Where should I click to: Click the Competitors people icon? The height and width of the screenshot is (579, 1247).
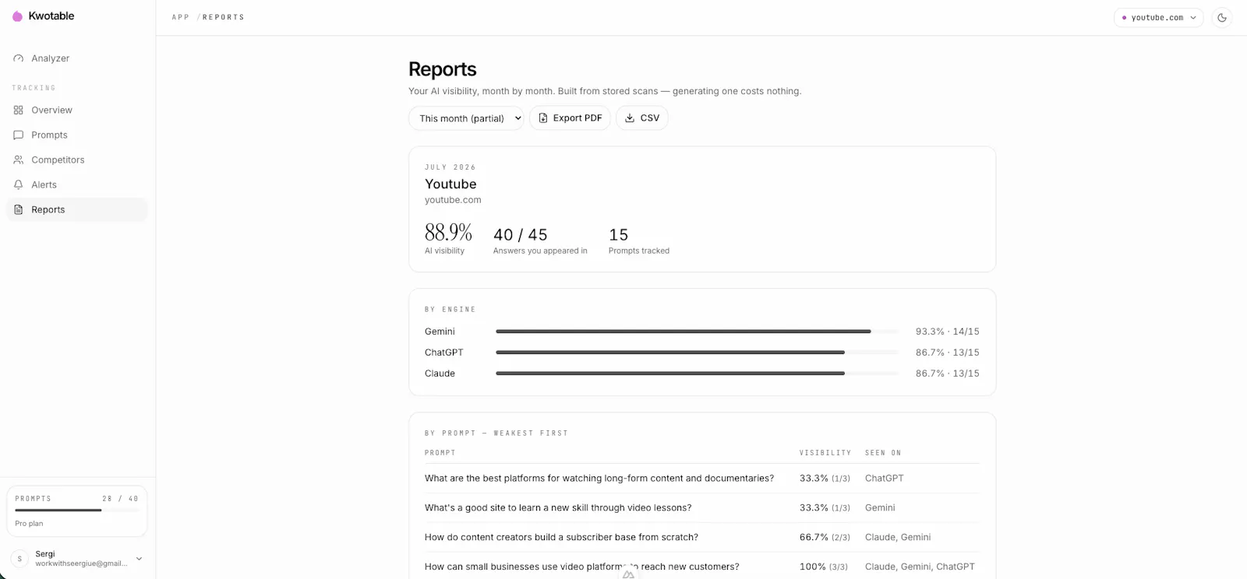pyautogui.click(x=19, y=160)
